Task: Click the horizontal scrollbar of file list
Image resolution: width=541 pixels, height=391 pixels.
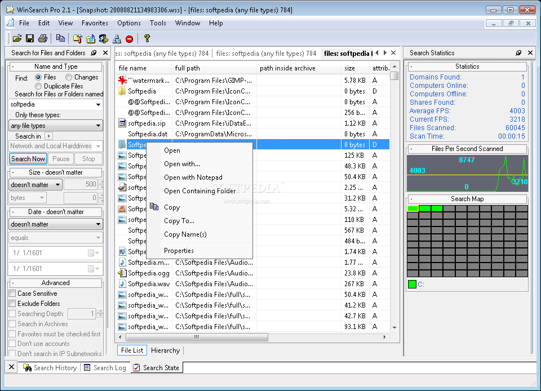Action: tap(197, 337)
